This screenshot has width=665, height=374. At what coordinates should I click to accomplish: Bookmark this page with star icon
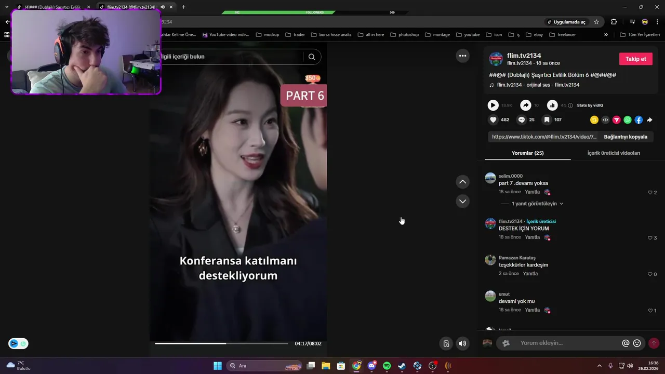tap(596, 22)
